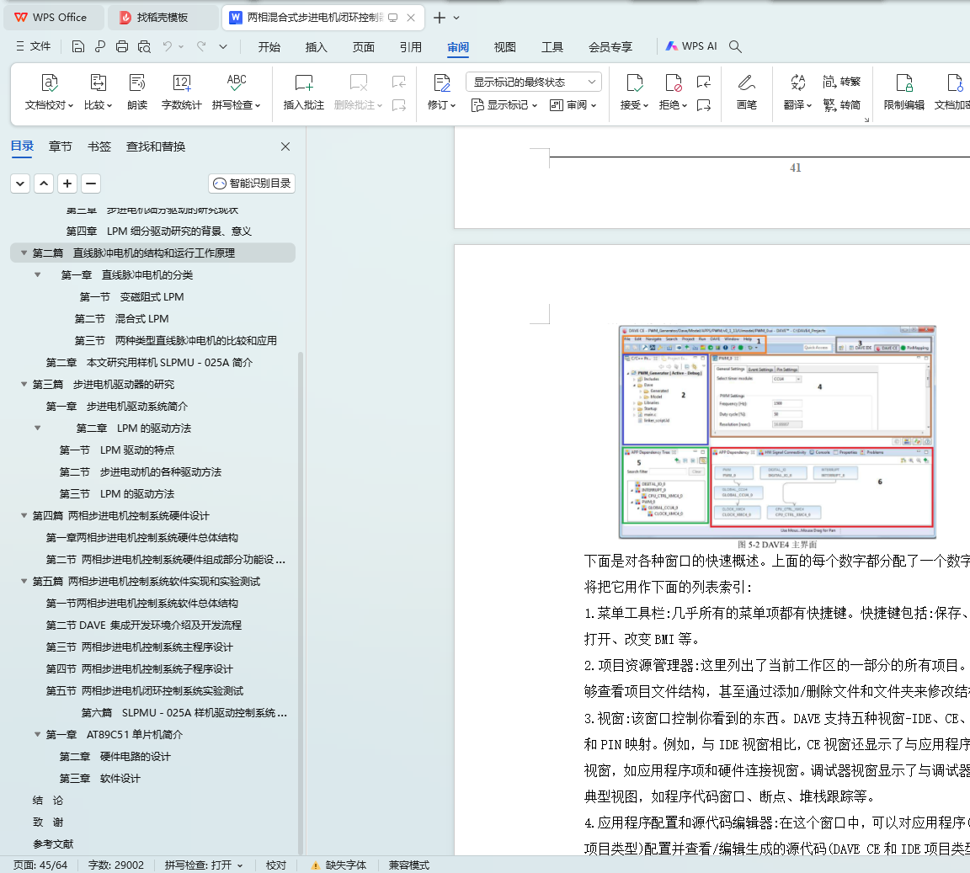This screenshot has height=873, width=970.
Task: Click 页面: 45/64 in status bar
Action: pos(40,865)
